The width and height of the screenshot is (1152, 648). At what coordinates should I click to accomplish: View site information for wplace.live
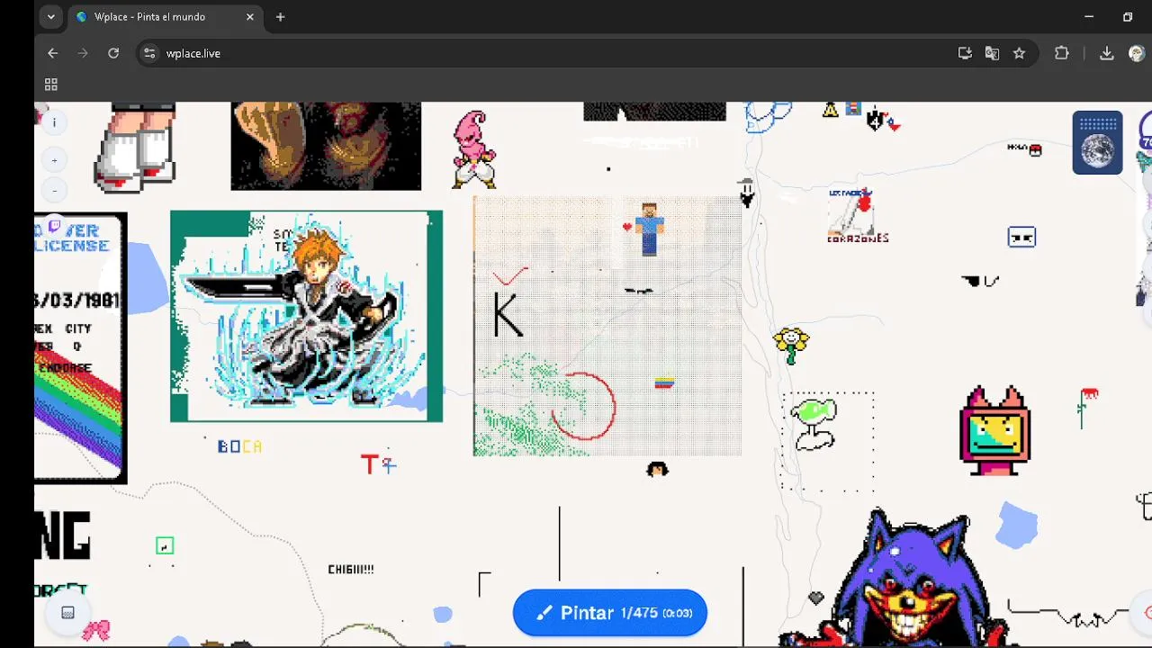tap(149, 53)
